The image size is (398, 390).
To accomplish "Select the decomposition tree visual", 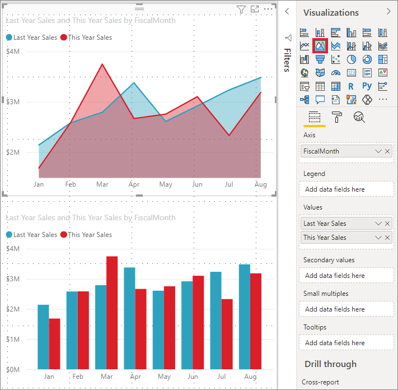I will click(x=305, y=100).
